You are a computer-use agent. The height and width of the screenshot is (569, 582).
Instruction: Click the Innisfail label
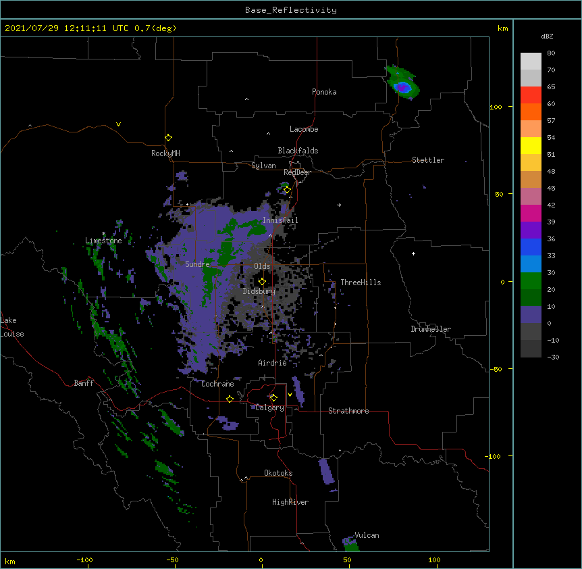[280, 220]
